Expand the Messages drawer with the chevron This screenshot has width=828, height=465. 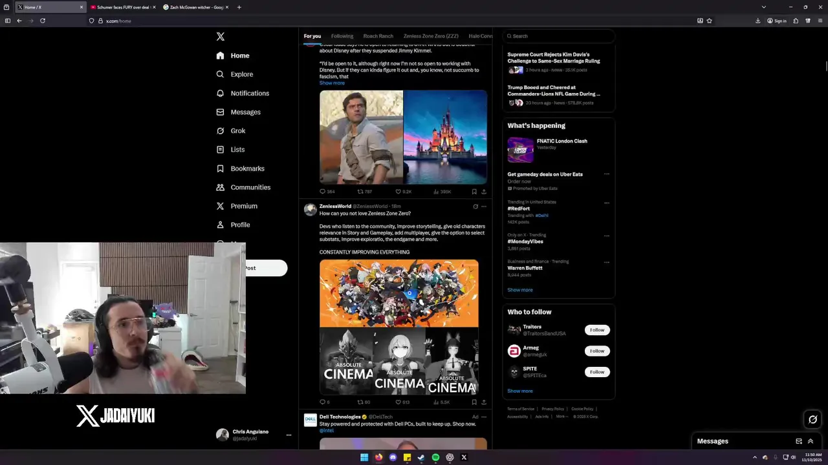(811, 441)
